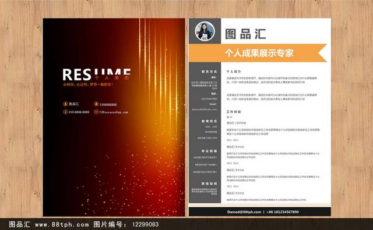Select the MICROSOFT WORD skill entry
Viewport: 373px width, 230px height.
[206, 164]
